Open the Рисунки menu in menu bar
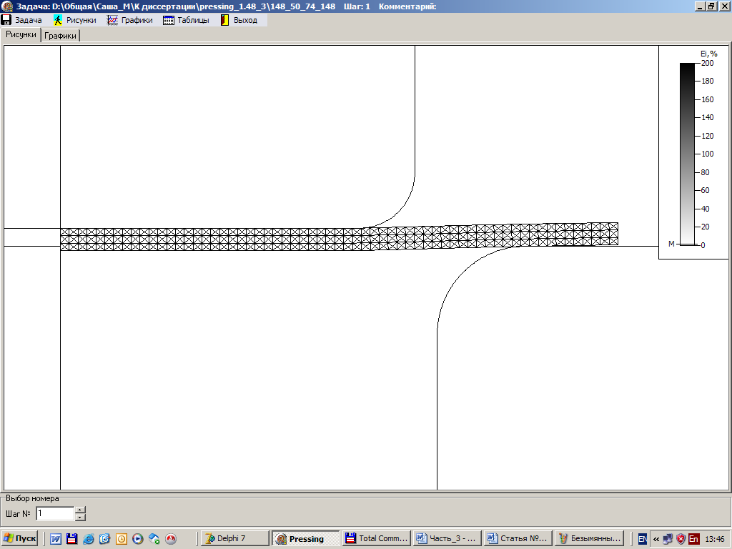The width and height of the screenshot is (732, 549). pos(75,20)
